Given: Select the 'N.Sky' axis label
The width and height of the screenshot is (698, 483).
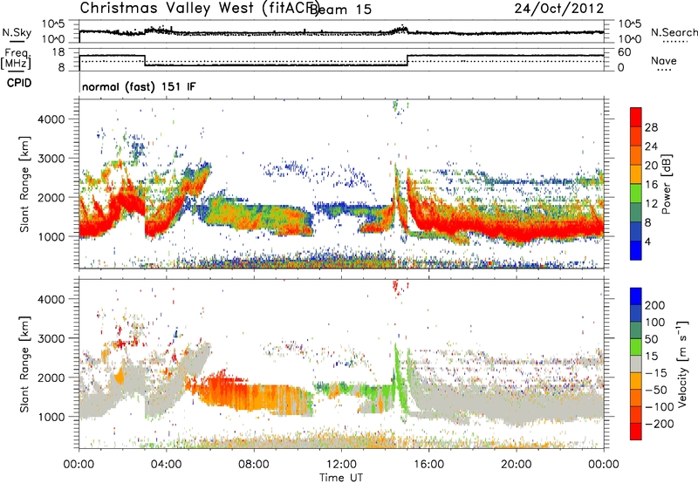Looking at the screenshot, I should coord(17,32).
